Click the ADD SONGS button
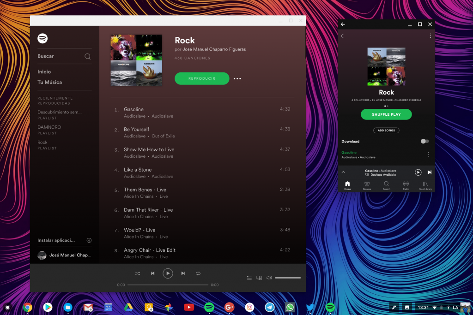The image size is (473, 315). pyautogui.click(x=387, y=131)
